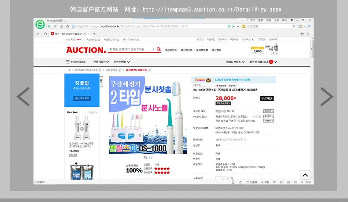Click the 下载 download status bar item
The height and width of the screenshot is (202, 348).
pyautogui.click(x=265, y=182)
